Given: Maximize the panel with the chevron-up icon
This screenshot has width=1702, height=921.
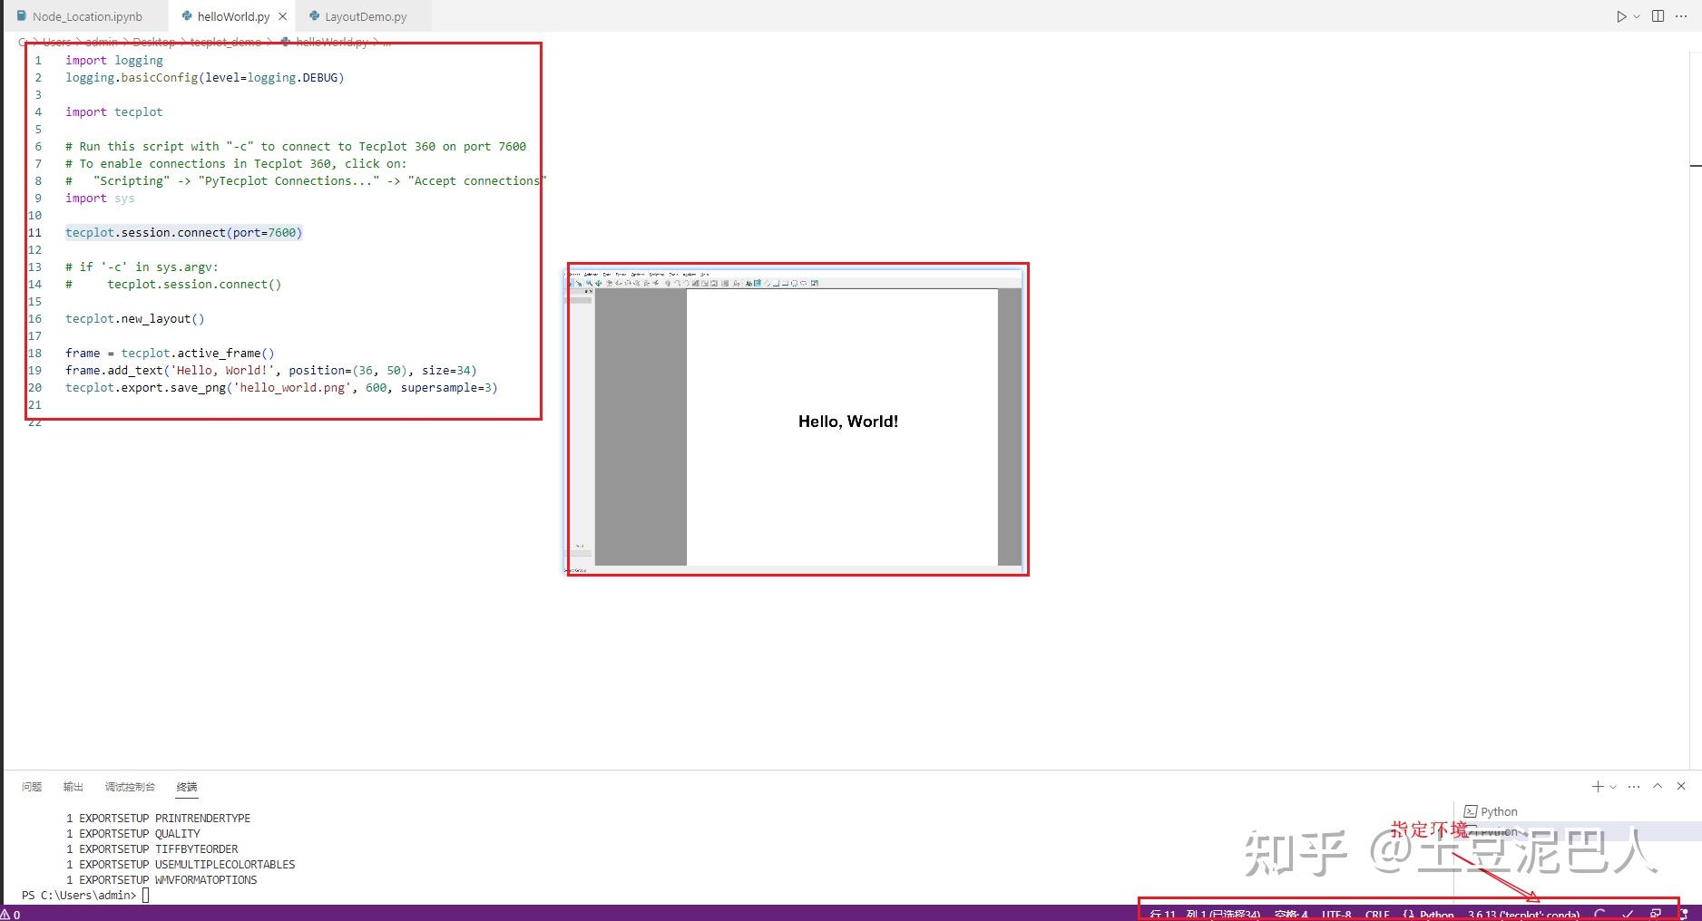Looking at the screenshot, I should (1658, 786).
